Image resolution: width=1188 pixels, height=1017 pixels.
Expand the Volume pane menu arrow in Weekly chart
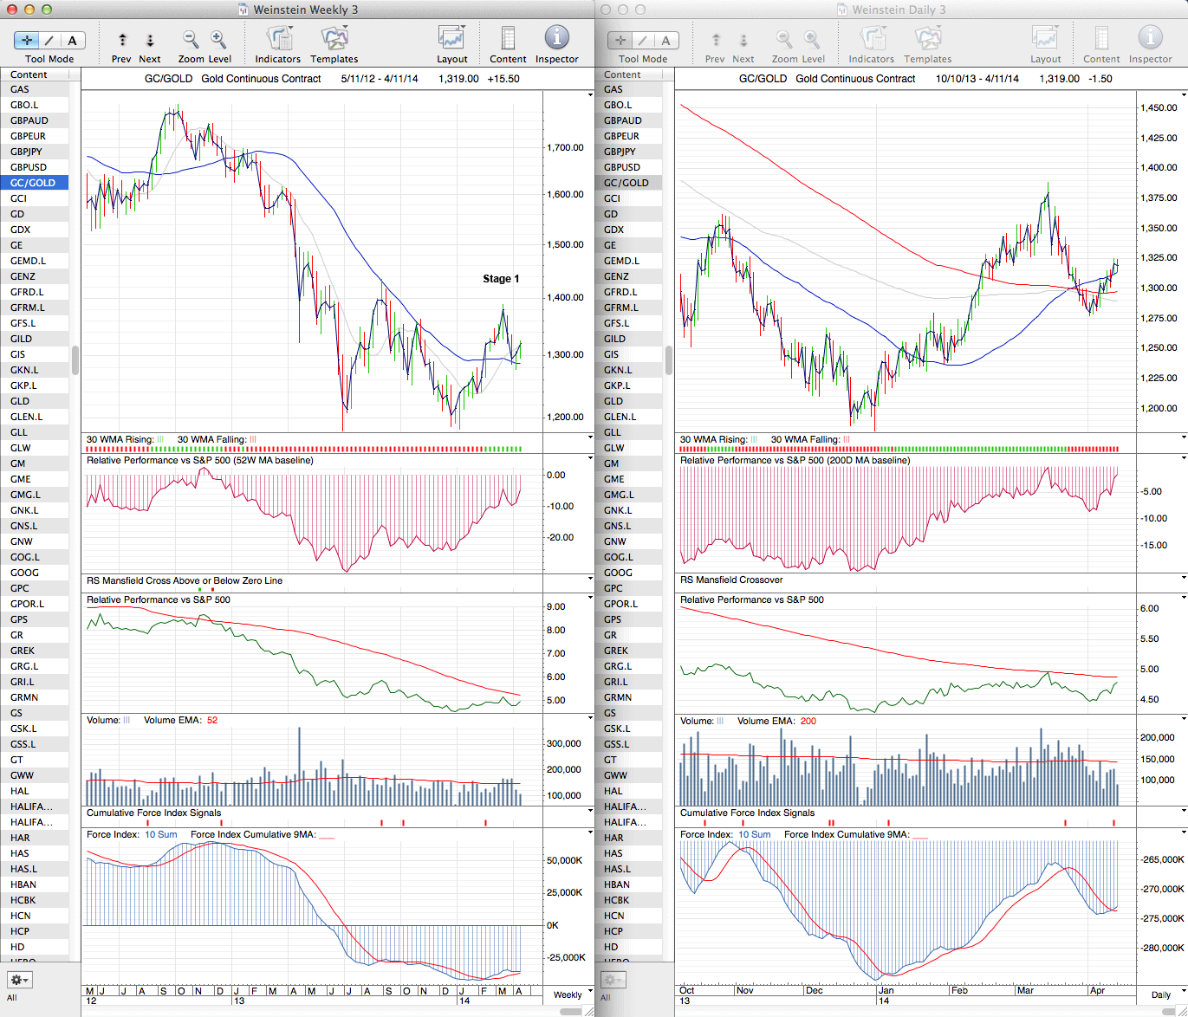[x=590, y=719]
